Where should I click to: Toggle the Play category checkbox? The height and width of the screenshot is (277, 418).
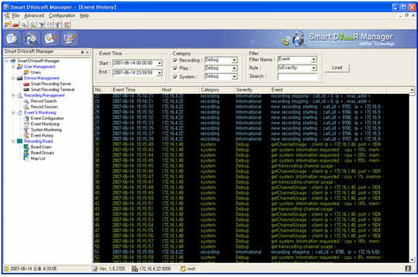click(175, 68)
